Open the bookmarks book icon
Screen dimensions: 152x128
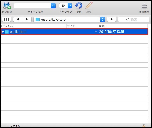click(x=6, y=19)
